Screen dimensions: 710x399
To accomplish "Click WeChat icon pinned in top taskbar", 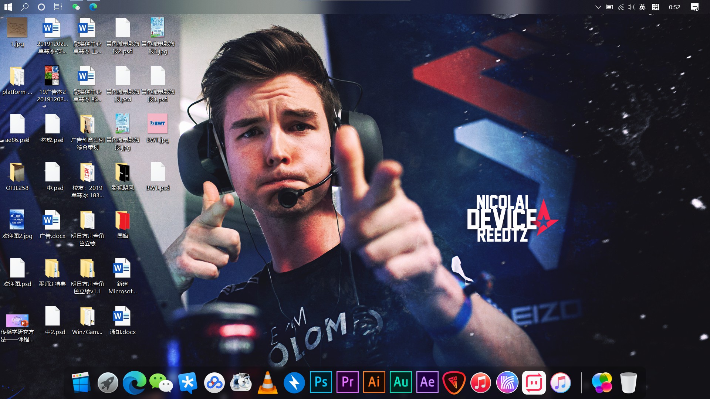I will (x=76, y=7).
